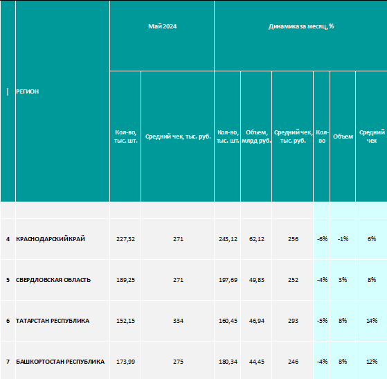Screen dimensions: 387x379
Task: Select the value 46,94 cell
Action: point(256,321)
